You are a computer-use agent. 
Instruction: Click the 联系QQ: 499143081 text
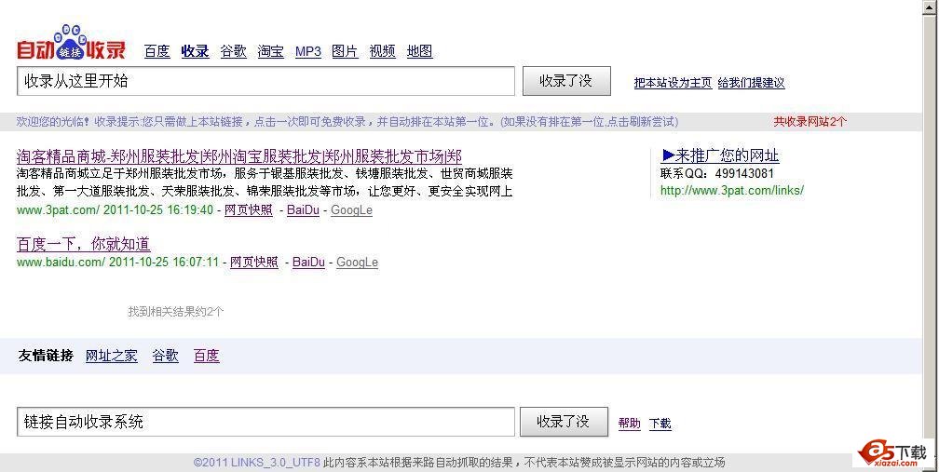click(x=717, y=173)
